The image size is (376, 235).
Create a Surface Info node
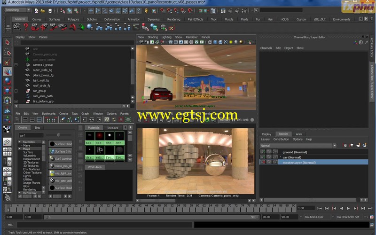(x=60, y=151)
